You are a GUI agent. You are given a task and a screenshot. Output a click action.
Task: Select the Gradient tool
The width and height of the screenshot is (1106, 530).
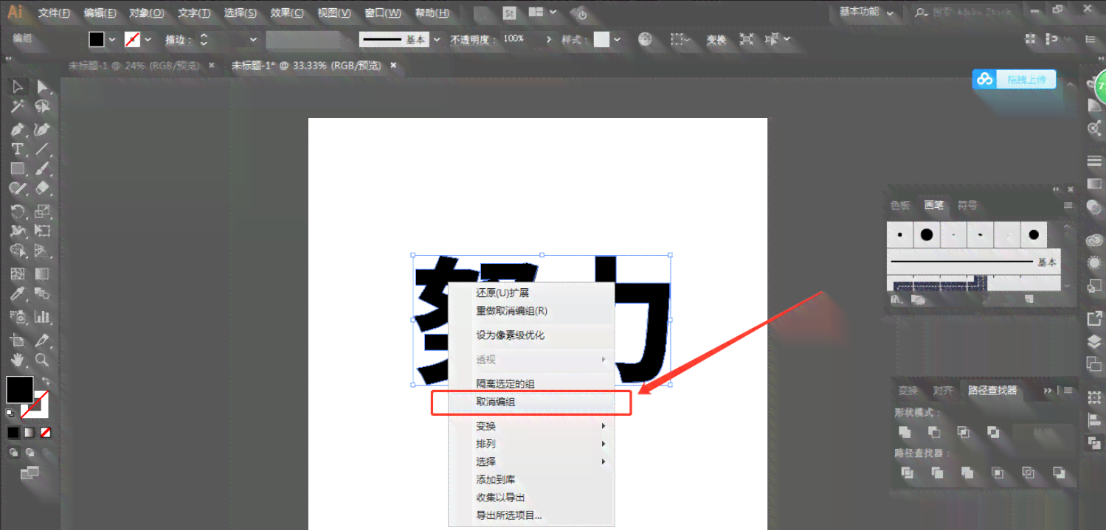click(43, 274)
